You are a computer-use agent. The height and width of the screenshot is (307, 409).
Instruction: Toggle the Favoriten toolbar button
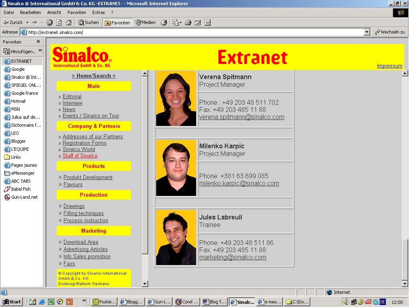point(117,23)
